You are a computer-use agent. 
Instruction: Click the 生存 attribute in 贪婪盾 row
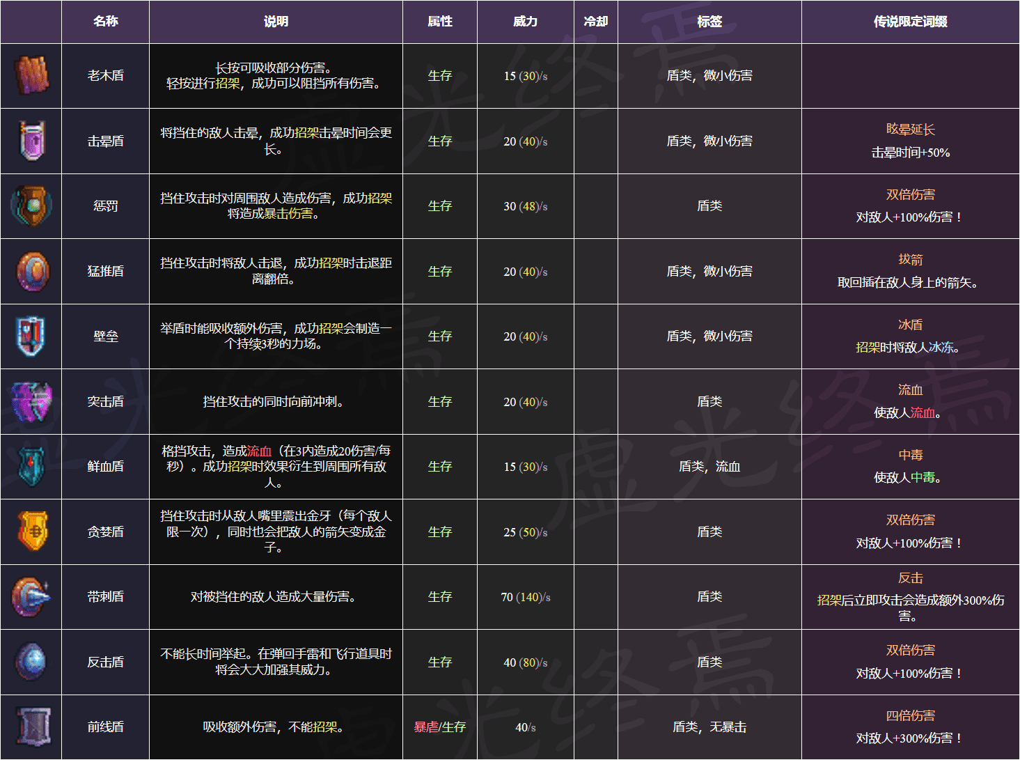[440, 532]
